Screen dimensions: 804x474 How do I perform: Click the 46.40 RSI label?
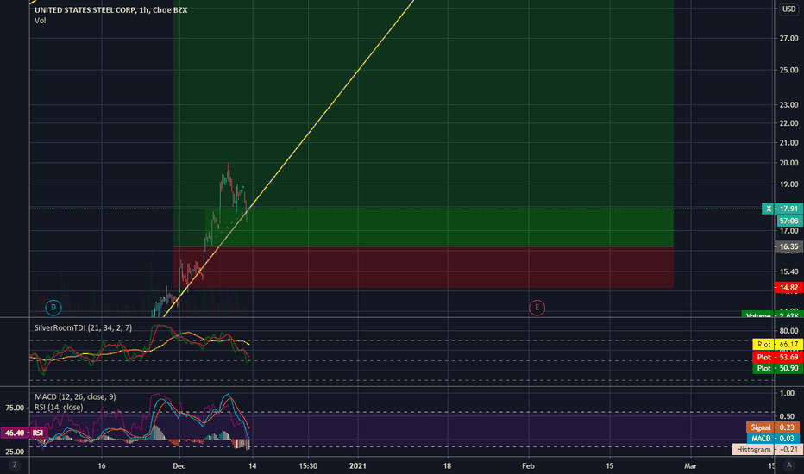coord(23,433)
